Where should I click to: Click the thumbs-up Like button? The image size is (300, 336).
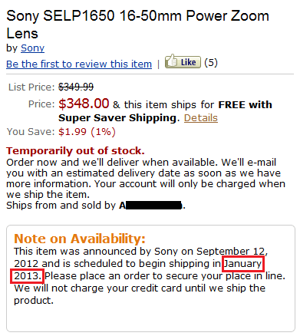point(183,61)
